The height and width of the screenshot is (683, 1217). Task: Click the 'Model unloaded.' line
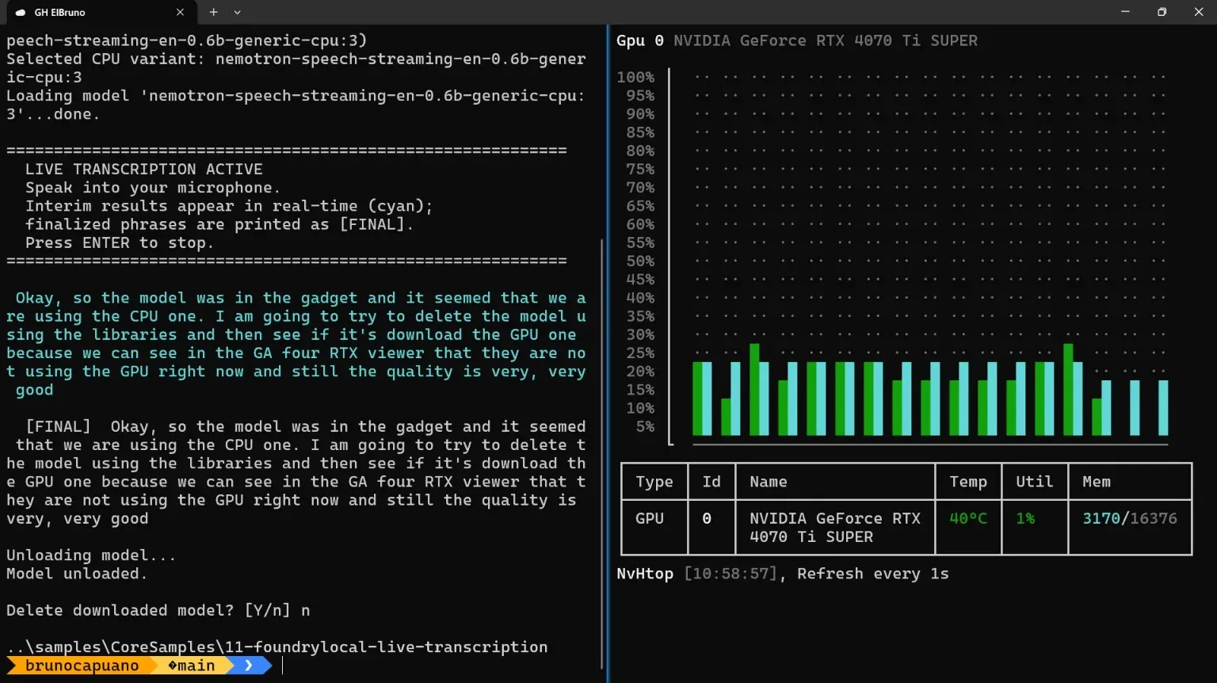pos(77,574)
